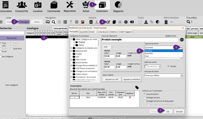Open the Type de produit dropdown arrow
The image size is (203, 119).
[181, 48]
